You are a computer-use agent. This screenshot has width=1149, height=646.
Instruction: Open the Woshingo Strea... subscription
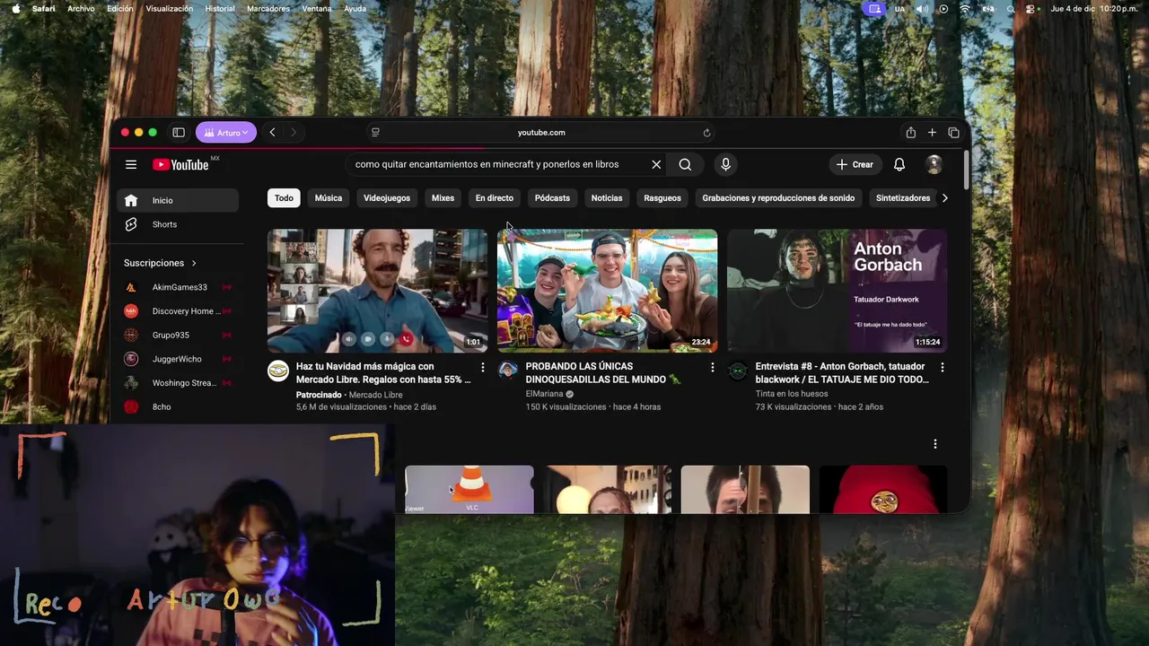coord(178,383)
